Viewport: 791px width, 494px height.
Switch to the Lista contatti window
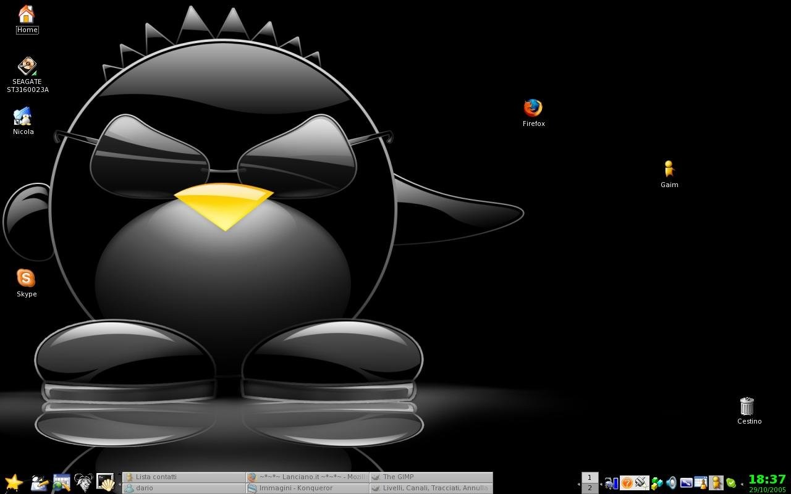[x=184, y=477]
